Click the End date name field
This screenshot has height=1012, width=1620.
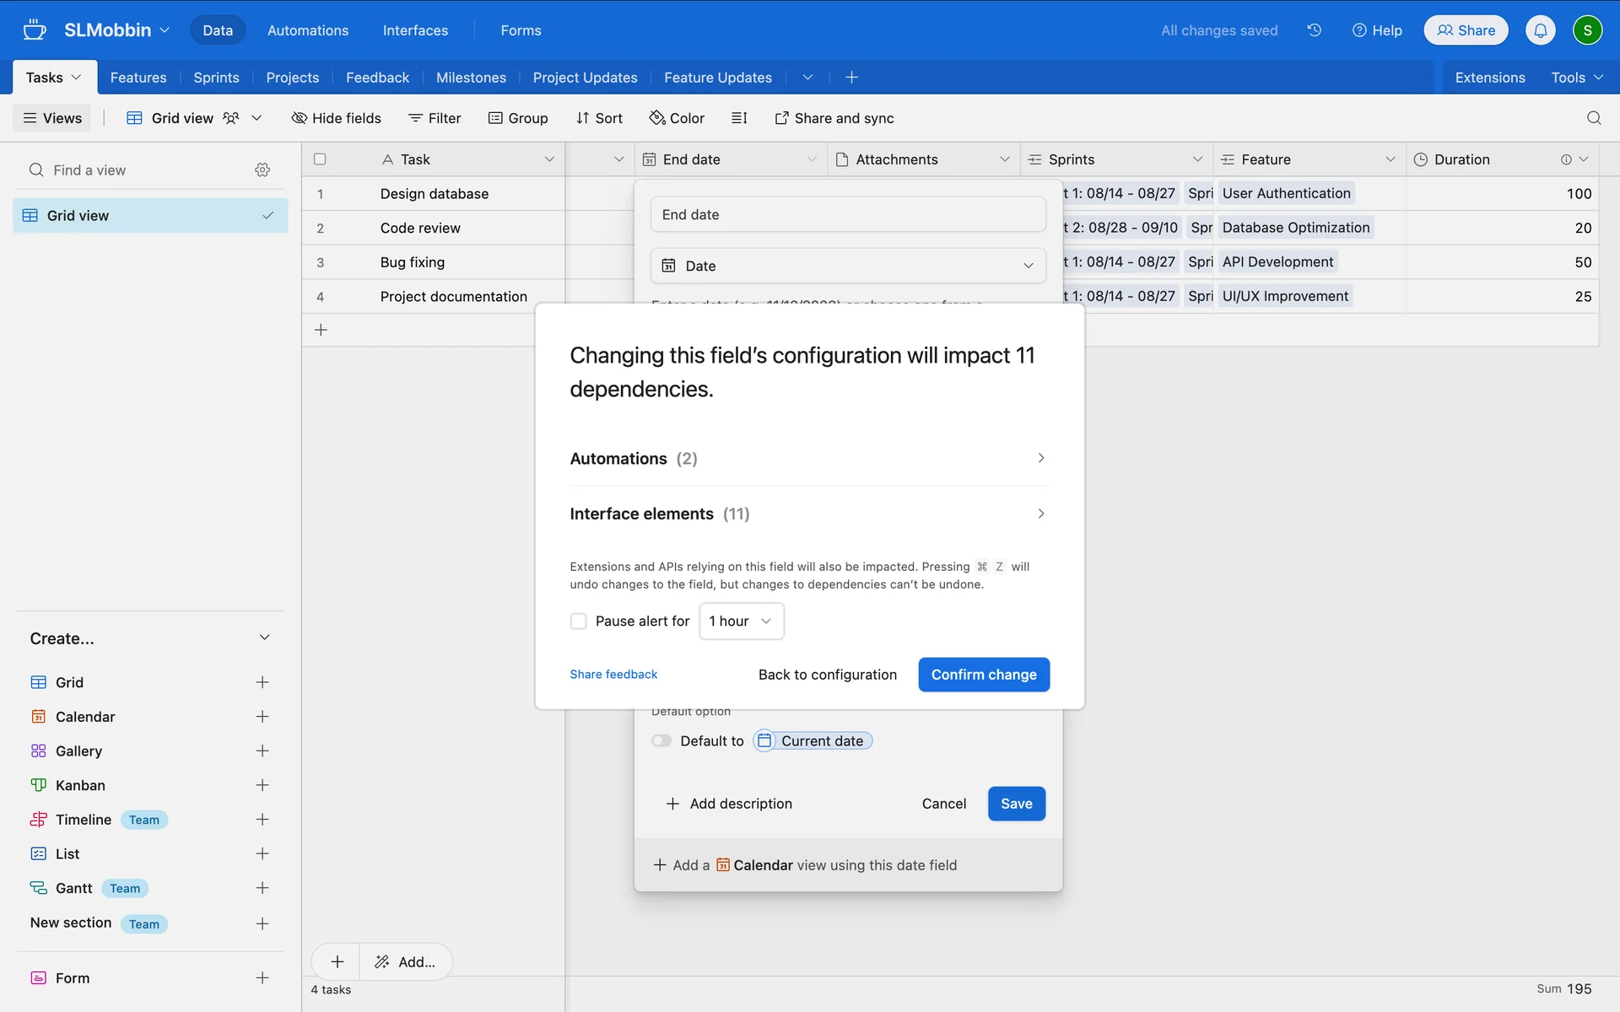[847, 215]
